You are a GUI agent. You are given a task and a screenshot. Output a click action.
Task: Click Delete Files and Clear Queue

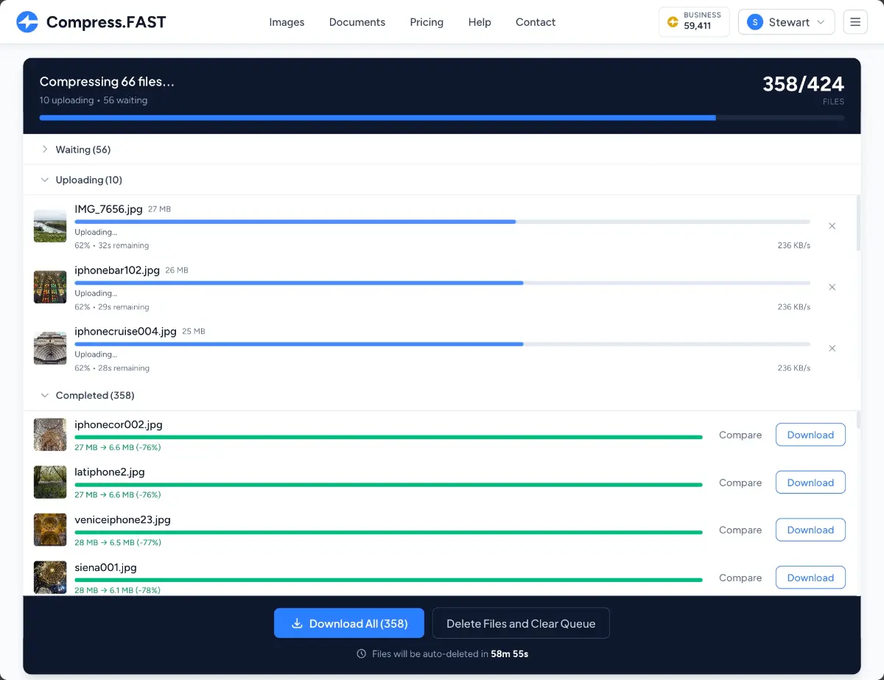click(521, 623)
